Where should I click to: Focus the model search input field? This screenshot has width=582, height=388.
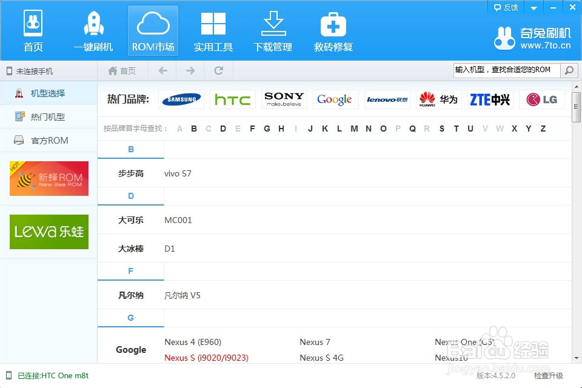point(507,70)
